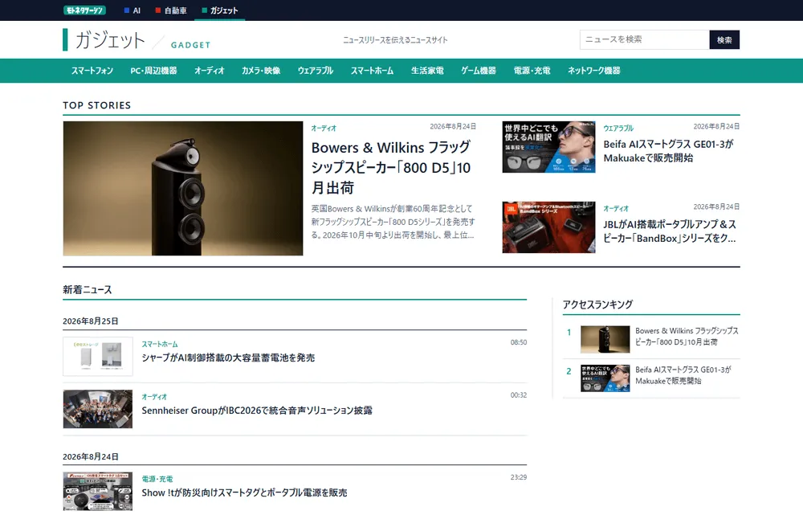Open ranking 1 Bowers & Wilkins thumbnail

pos(605,339)
